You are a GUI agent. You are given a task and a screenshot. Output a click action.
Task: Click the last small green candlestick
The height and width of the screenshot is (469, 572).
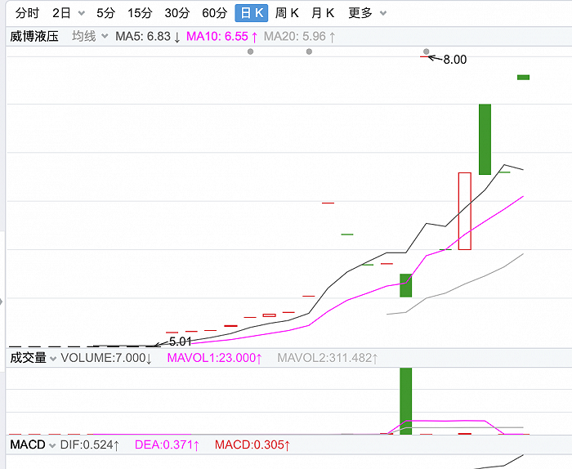[x=523, y=78]
